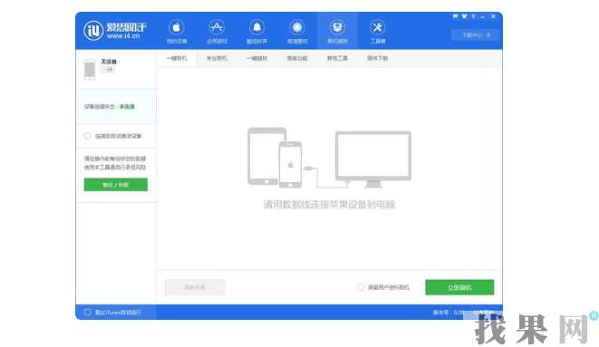
Task: Switch to the 一键刷机 tab
Action: click(177, 58)
